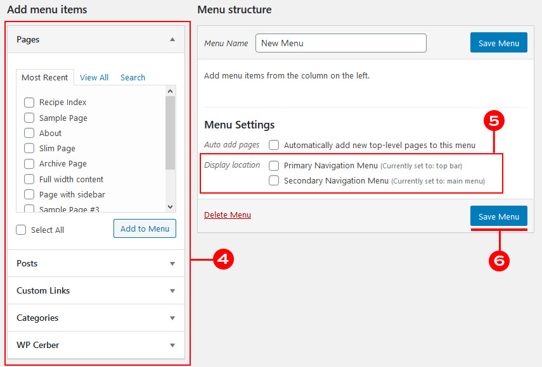Check the About page

click(x=29, y=133)
